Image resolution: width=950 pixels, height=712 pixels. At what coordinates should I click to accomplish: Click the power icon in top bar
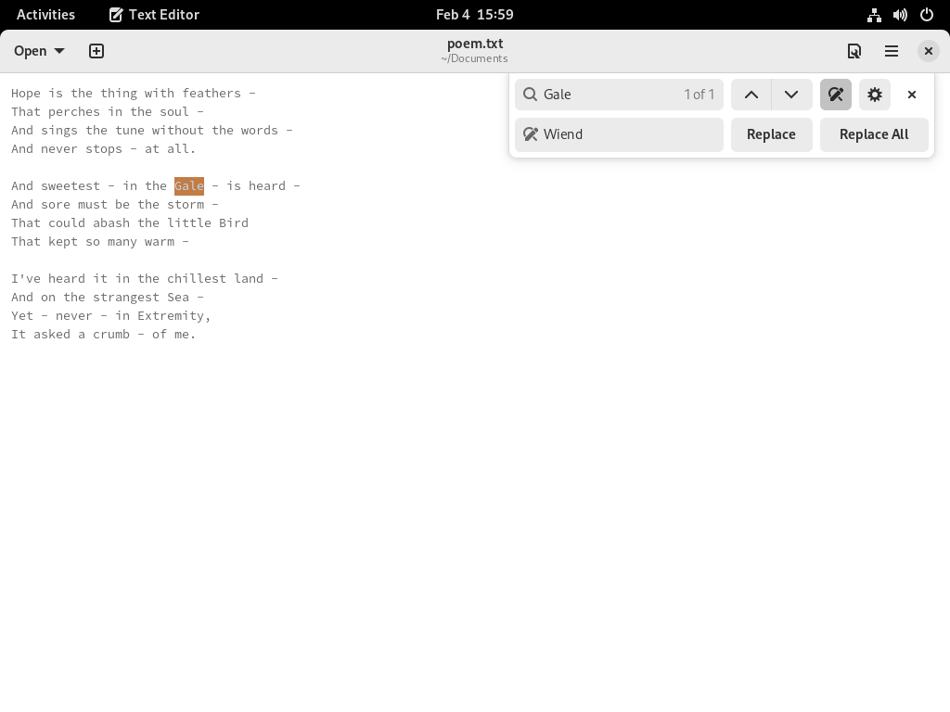[927, 15]
